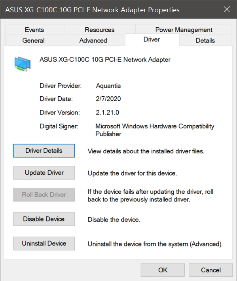
Task: Click the driver date 2/7/2020
Action: [108, 99]
